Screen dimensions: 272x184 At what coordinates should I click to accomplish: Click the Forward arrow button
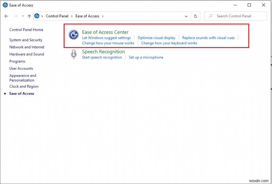tap(15, 16)
